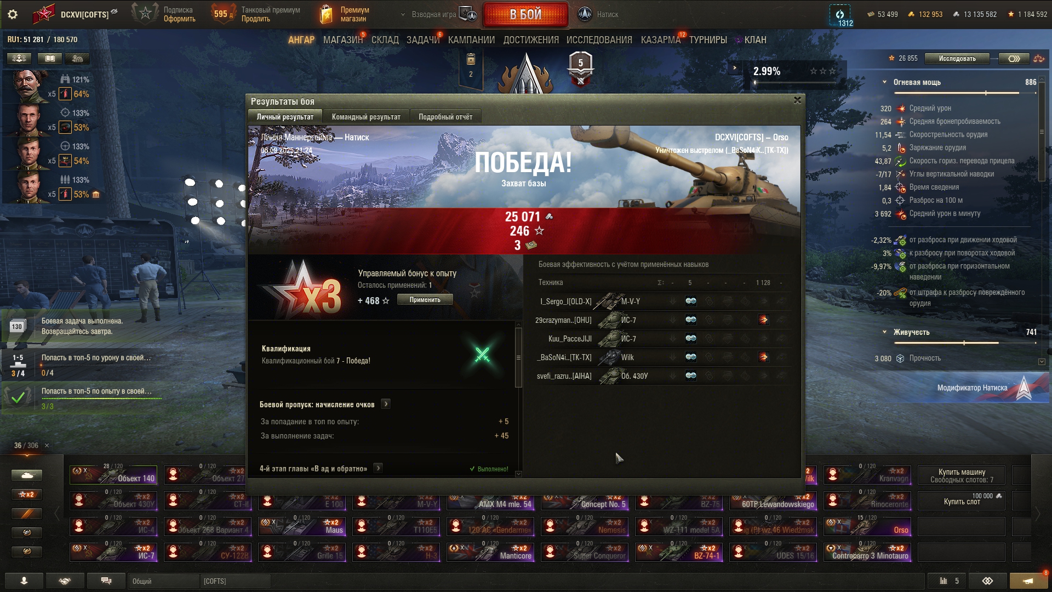Image resolution: width=1052 pixels, height=592 pixels.
Task: Open the crew books icon
Action: (50, 58)
